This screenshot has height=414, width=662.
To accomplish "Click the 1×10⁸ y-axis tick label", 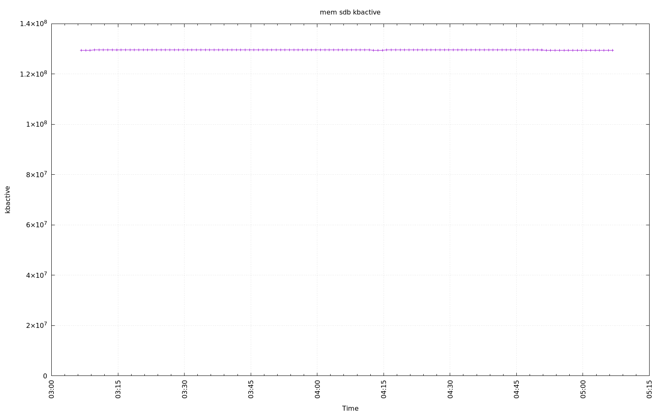I will pyautogui.click(x=36, y=124).
